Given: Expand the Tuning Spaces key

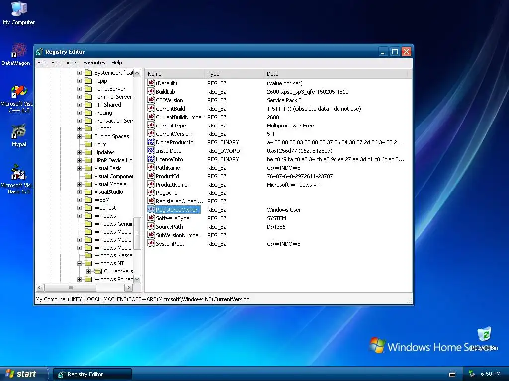Looking at the screenshot, I should pos(79,136).
